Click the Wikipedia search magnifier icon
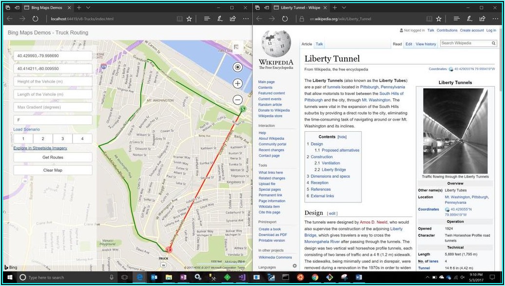Screen dimensions: 505x286 494,43
